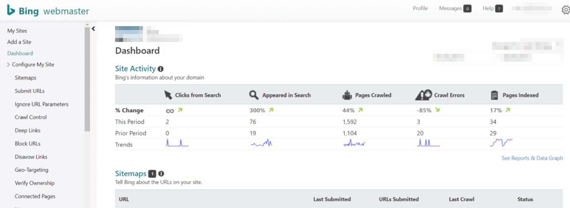Open Deep Links in the sidebar
Image resolution: width=570 pixels, height=208 pixels.
(27, 130)
